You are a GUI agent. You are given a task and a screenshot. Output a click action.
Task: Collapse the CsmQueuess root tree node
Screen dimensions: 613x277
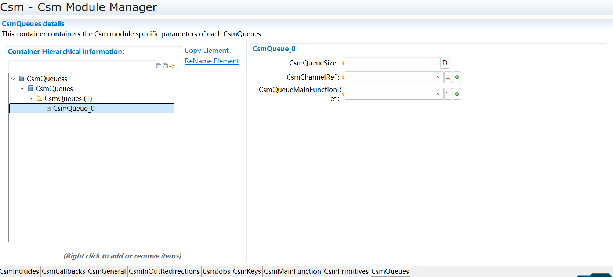13,79
